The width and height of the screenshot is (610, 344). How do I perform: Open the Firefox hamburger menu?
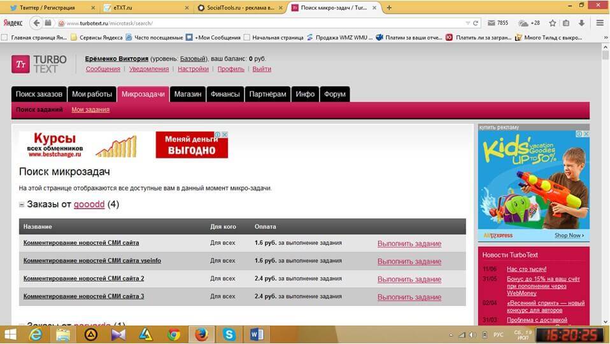[x=600, y=23]
